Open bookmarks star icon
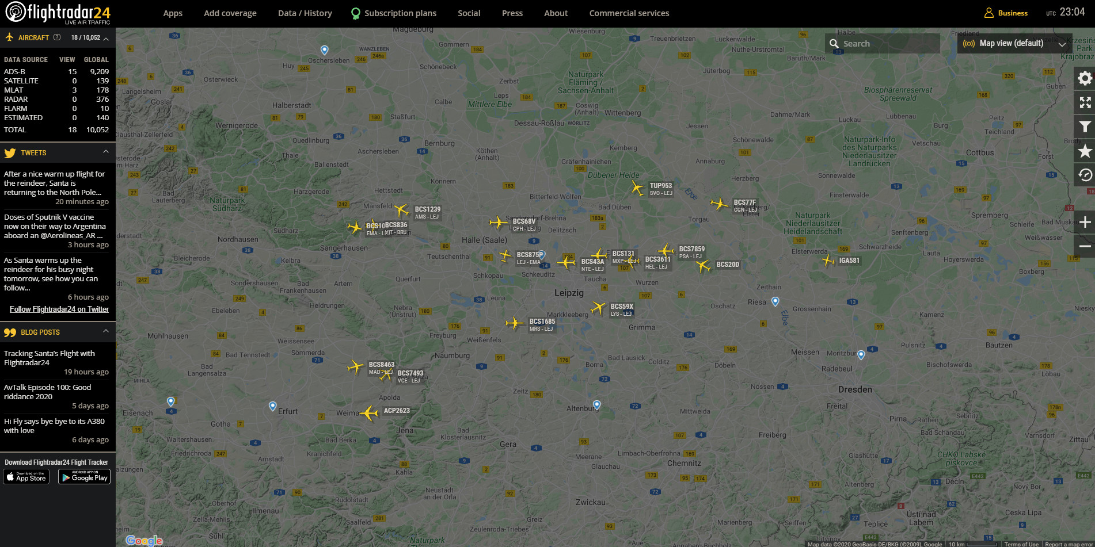The width and height of the screenshot is (1095, 547). pos(1085,151)
